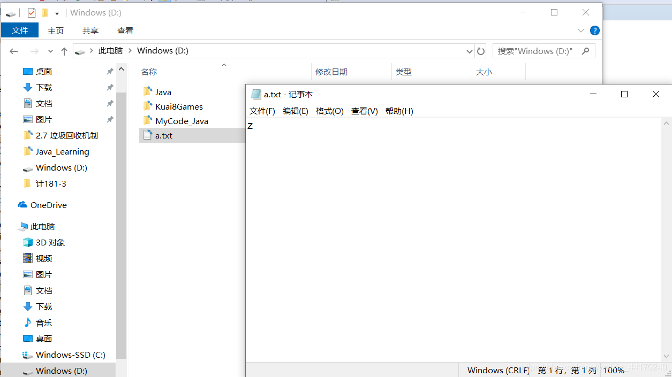Screen dimensions: 672x377
Task: Open pinned 文档 in quick access
Action: tap(44, 103)
